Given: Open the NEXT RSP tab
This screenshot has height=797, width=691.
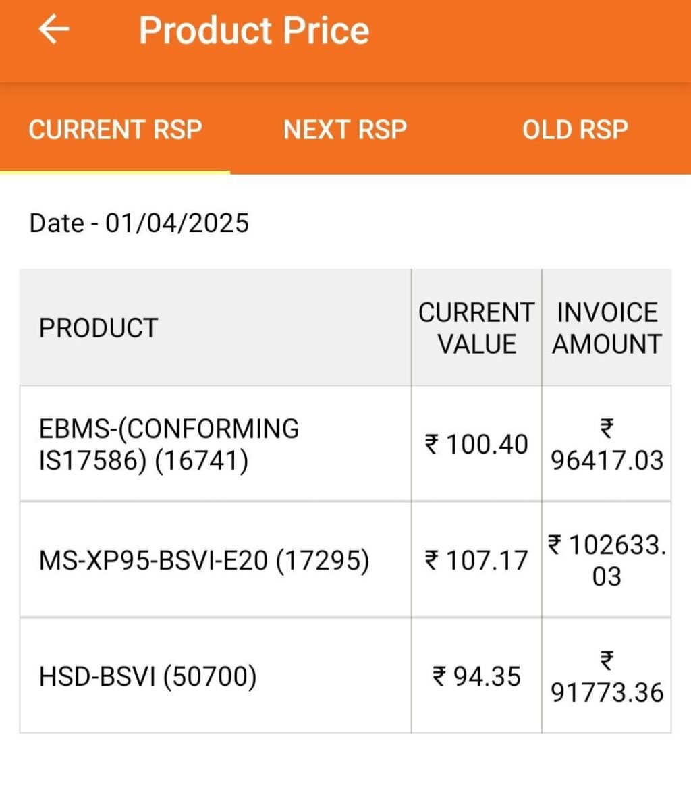Looking at the screenshot, I should click(345, 129).
